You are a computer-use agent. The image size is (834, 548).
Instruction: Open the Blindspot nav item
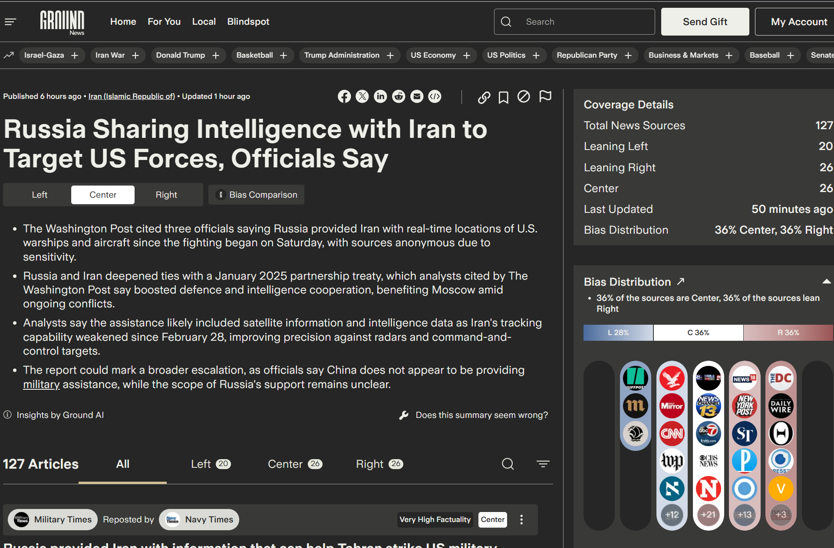click(248, 22)
